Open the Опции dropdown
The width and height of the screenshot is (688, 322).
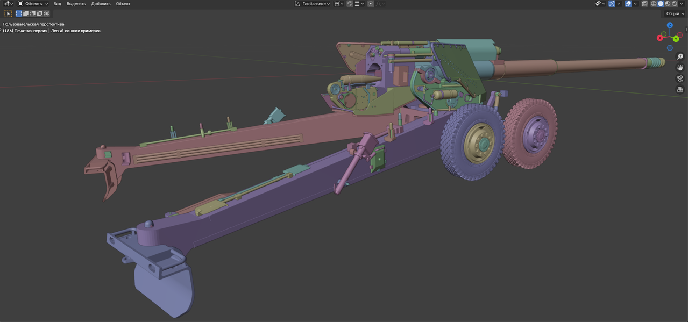[x=675, y=13]
